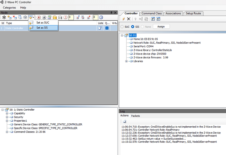The height and width of the screenshot is (155, 226).
Task: Select Generic Device Class tree entry
Action: pos(48,124)
